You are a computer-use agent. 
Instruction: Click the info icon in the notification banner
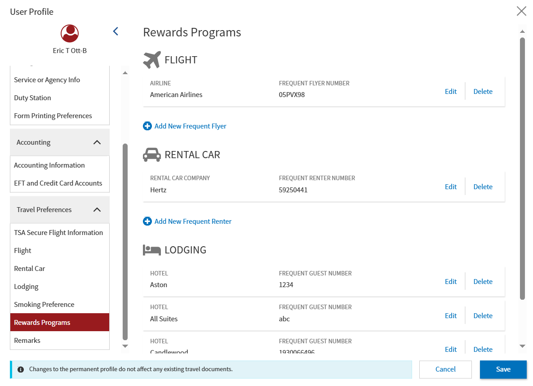click(x=21, y=369)
